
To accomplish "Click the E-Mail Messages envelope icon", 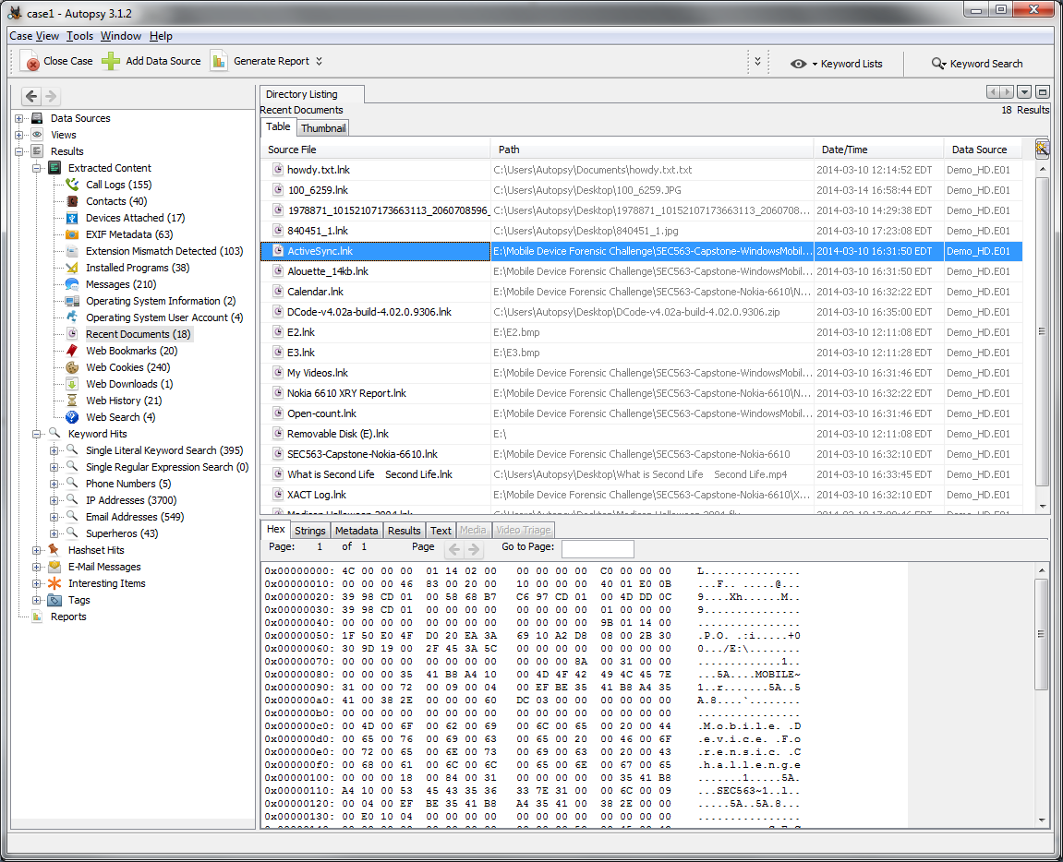I will click(x=54, y=567).
